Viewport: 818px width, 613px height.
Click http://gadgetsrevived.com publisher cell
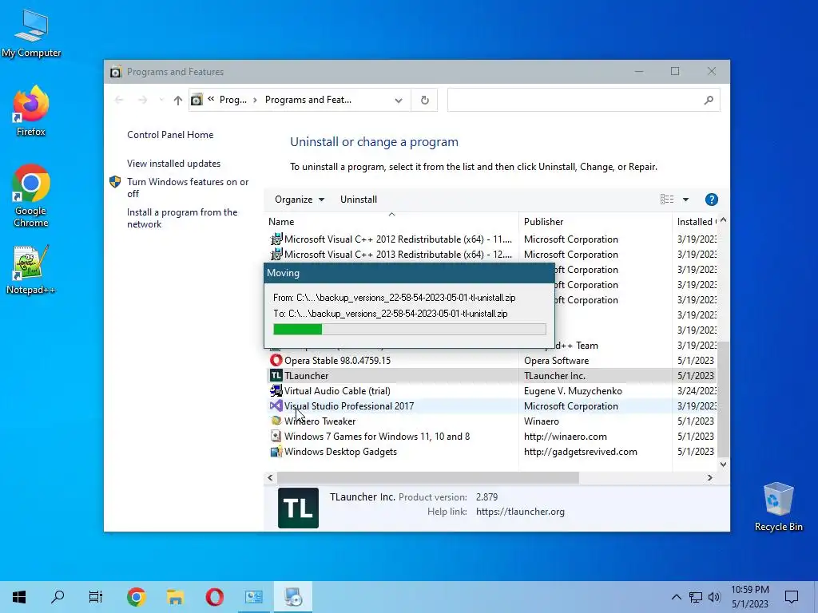tap(580, 452)
